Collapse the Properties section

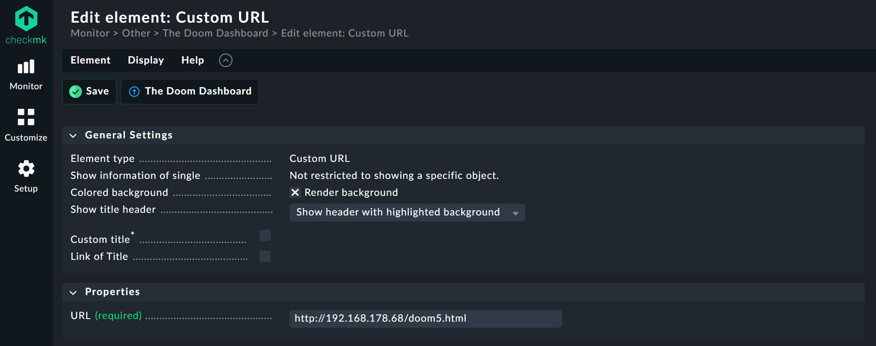pyautogui.click(x=73, y=292)
